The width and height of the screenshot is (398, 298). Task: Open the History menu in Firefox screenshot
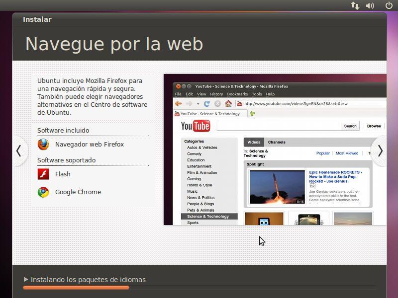216,94
